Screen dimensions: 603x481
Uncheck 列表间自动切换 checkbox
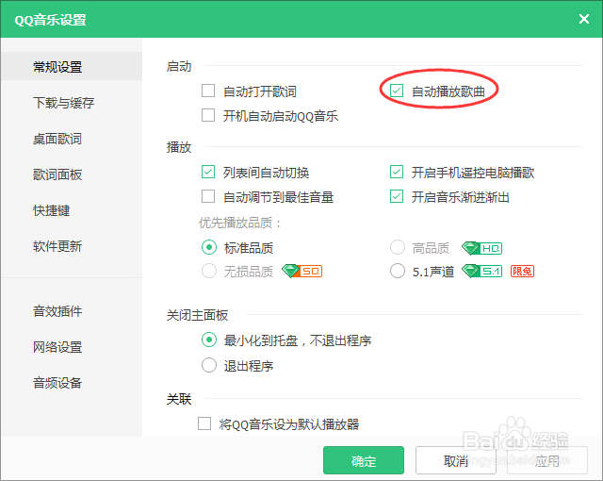[208, 172]
